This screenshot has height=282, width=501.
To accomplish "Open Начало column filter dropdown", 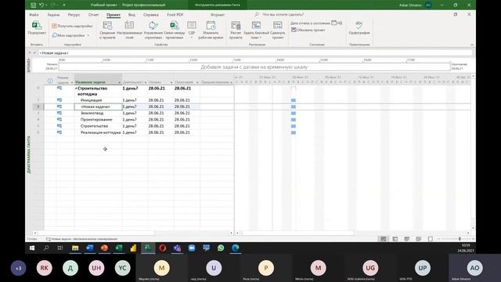I will click(171, 82).
